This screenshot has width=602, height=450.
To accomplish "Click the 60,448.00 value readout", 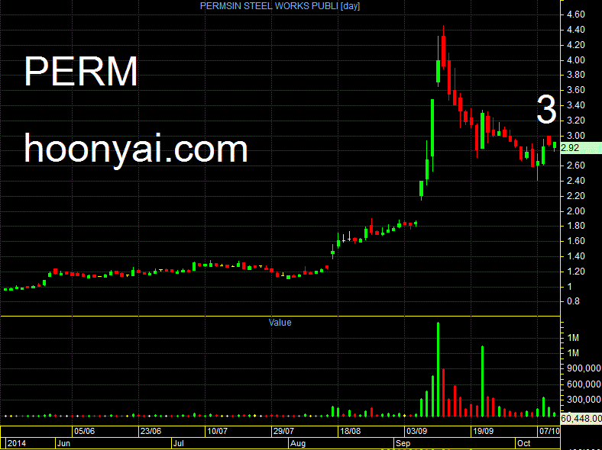I will pos(581,418).
